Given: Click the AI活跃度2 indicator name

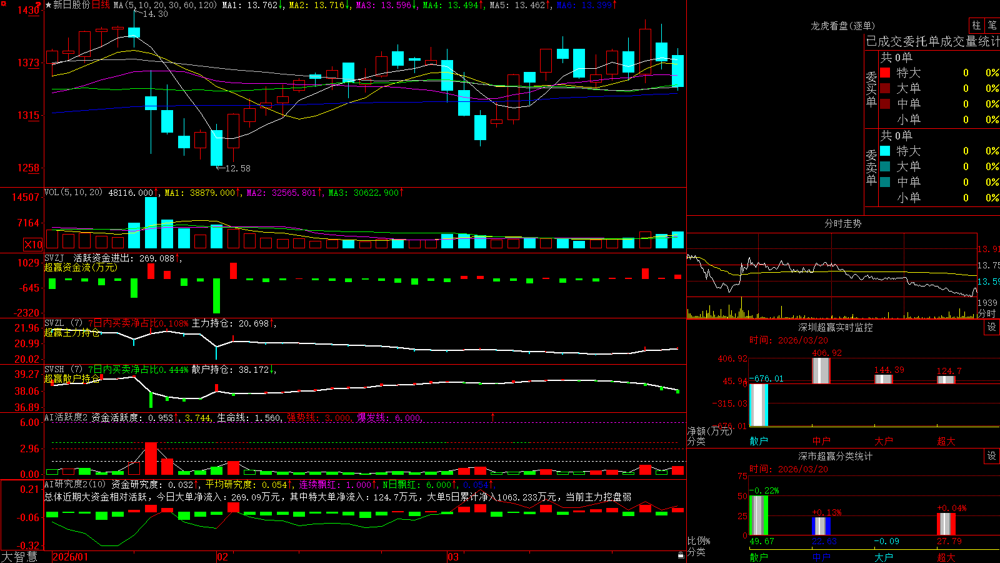Looking at the screenshot, I should coord(66,417).
